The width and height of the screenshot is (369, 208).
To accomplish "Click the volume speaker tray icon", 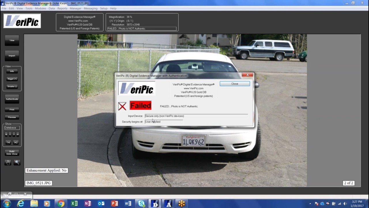I will point(345,204).
